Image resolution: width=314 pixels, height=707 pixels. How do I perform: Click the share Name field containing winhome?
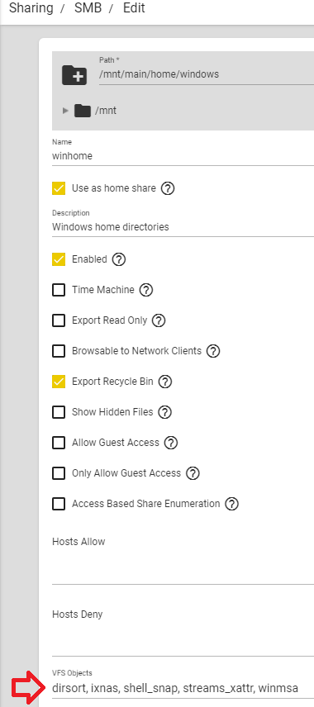pos(183,156)
